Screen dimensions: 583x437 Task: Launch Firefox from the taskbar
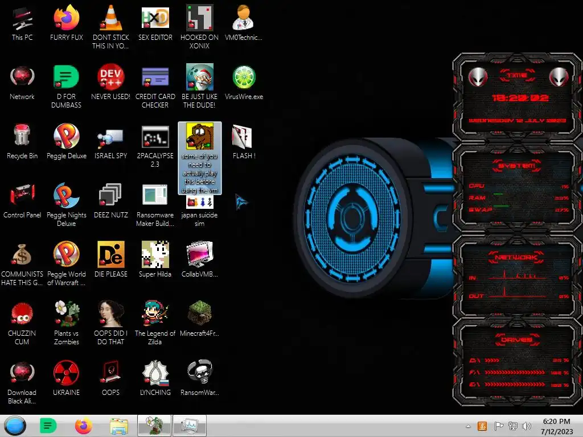pos(83,426)
